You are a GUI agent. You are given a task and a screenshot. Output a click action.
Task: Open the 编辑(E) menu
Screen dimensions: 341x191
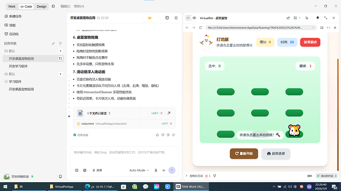65,6
